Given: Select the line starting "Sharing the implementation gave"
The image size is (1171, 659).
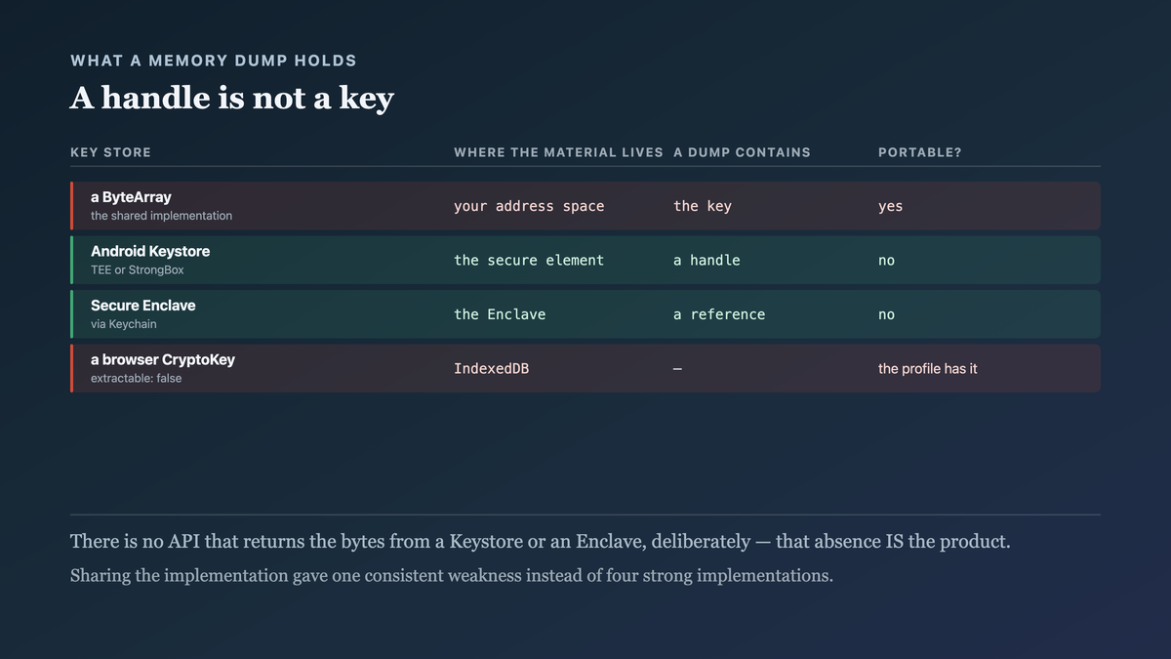Looking at the screenshot, I should point(452,576).
